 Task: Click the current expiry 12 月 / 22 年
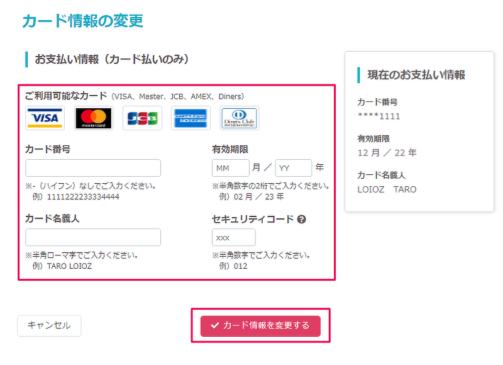click(x=387, y=153)
